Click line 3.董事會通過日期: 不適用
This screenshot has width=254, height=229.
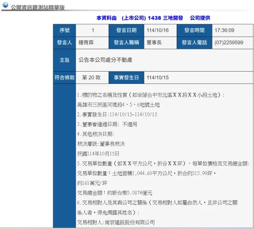[107, 124]
